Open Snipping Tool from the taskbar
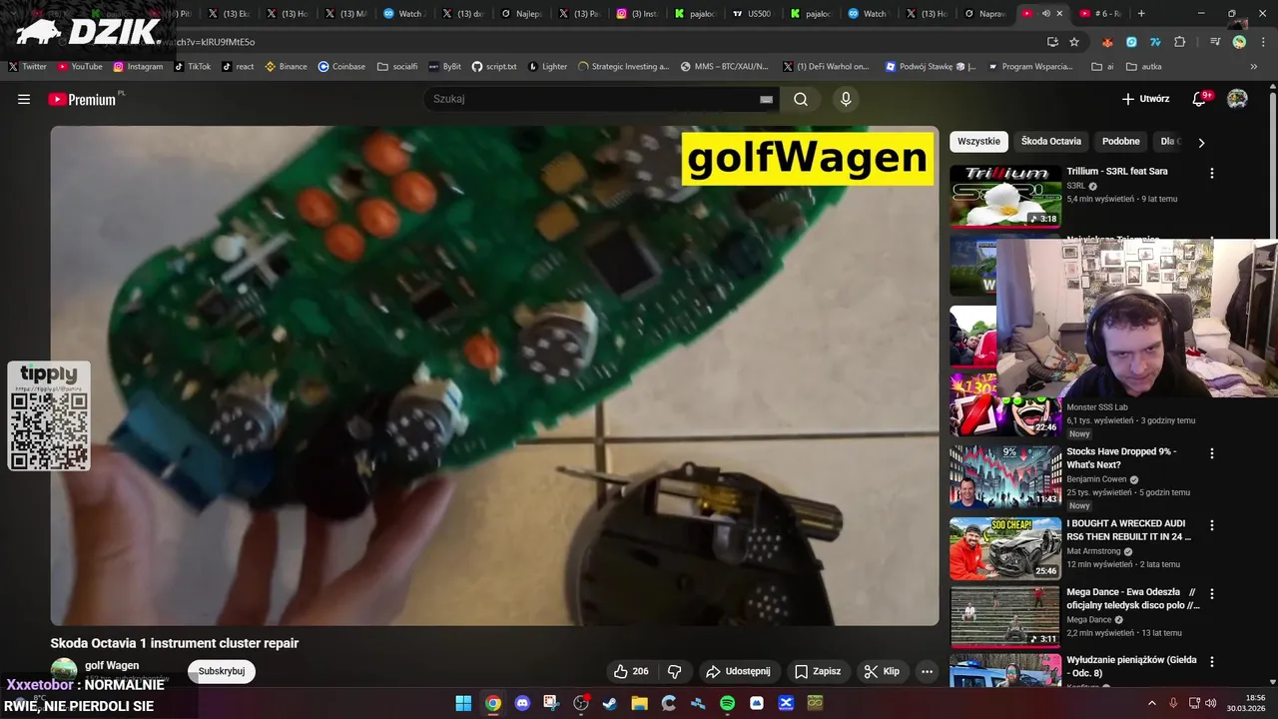 pos(551,703)
